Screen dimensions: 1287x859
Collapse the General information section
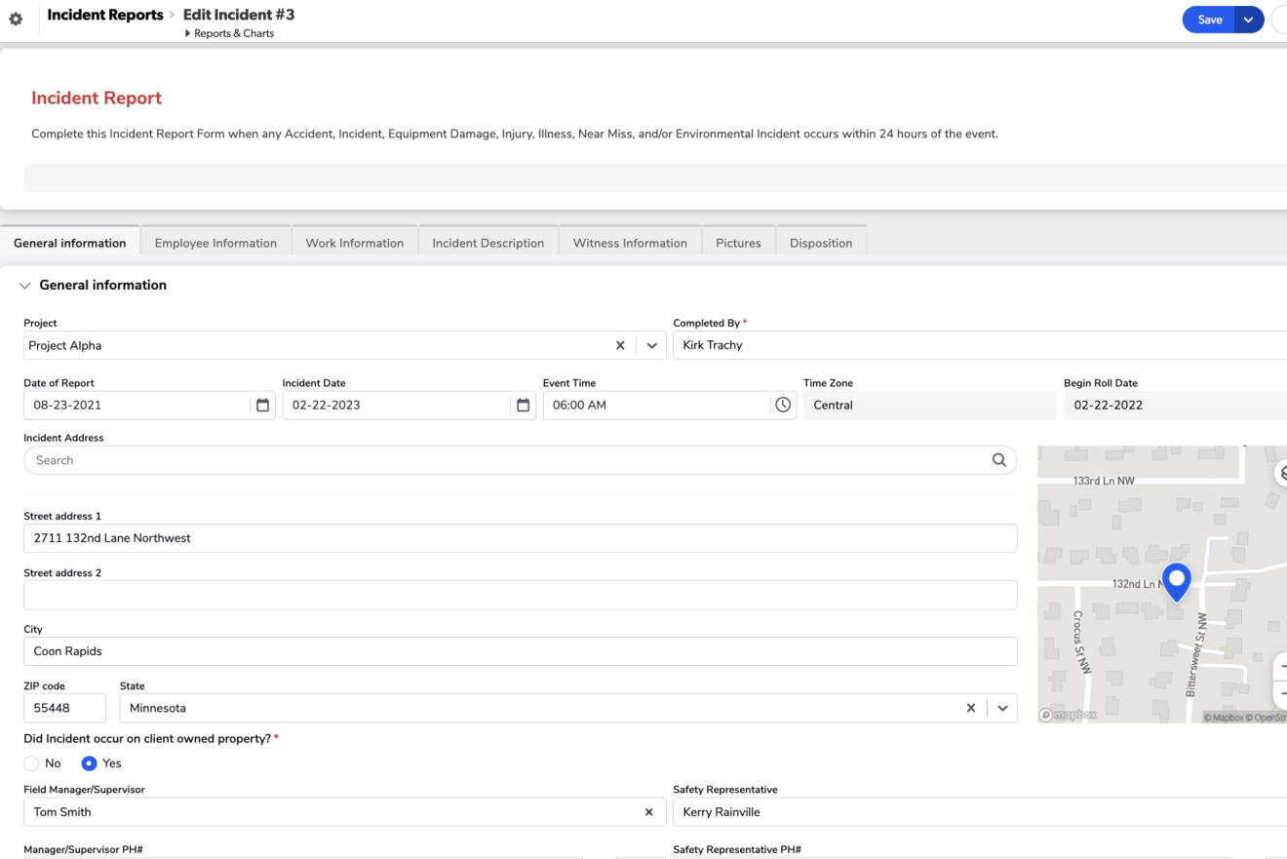click(25, 286)
